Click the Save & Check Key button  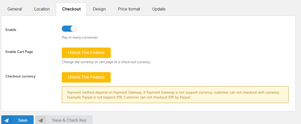[64, 120]
